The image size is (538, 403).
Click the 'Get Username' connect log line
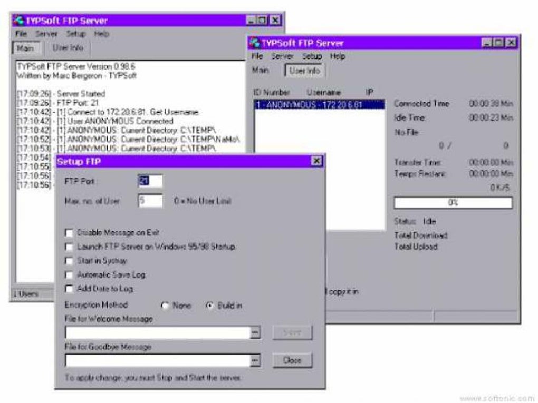coord(108,112)
